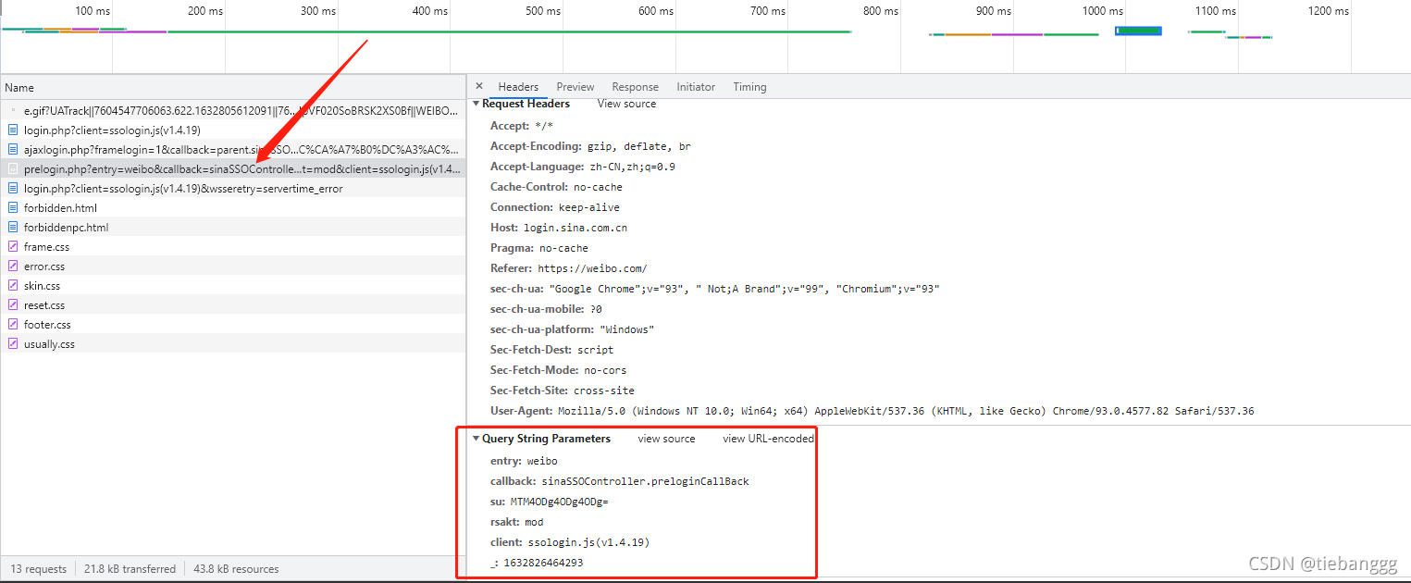Screen dimensions: 1411x583
Task: Click the Accept-Encoding gzip, deflate, br line
Action: pyautogui.click(x=590, y=146)
